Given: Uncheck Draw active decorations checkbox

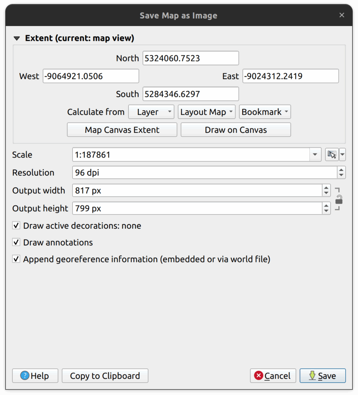Looking at the screenshot, I should click(16, 226).
